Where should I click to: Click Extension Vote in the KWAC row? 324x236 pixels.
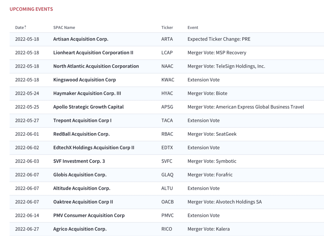pyautogui.click(x=203, y=80)
